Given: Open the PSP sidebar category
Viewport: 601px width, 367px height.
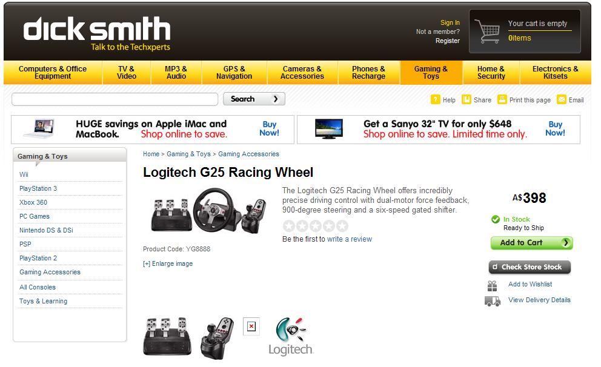Looking at the screenshot, I should point(25,244).
